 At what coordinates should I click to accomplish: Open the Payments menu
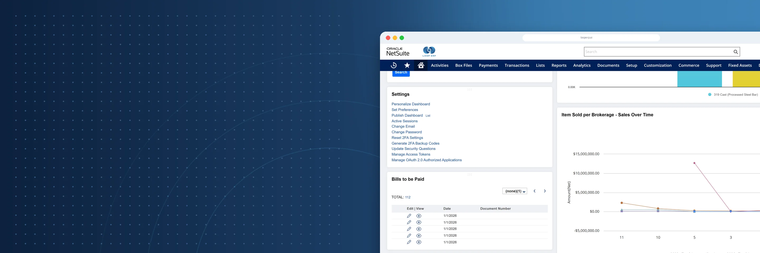[x=488, y=65]
